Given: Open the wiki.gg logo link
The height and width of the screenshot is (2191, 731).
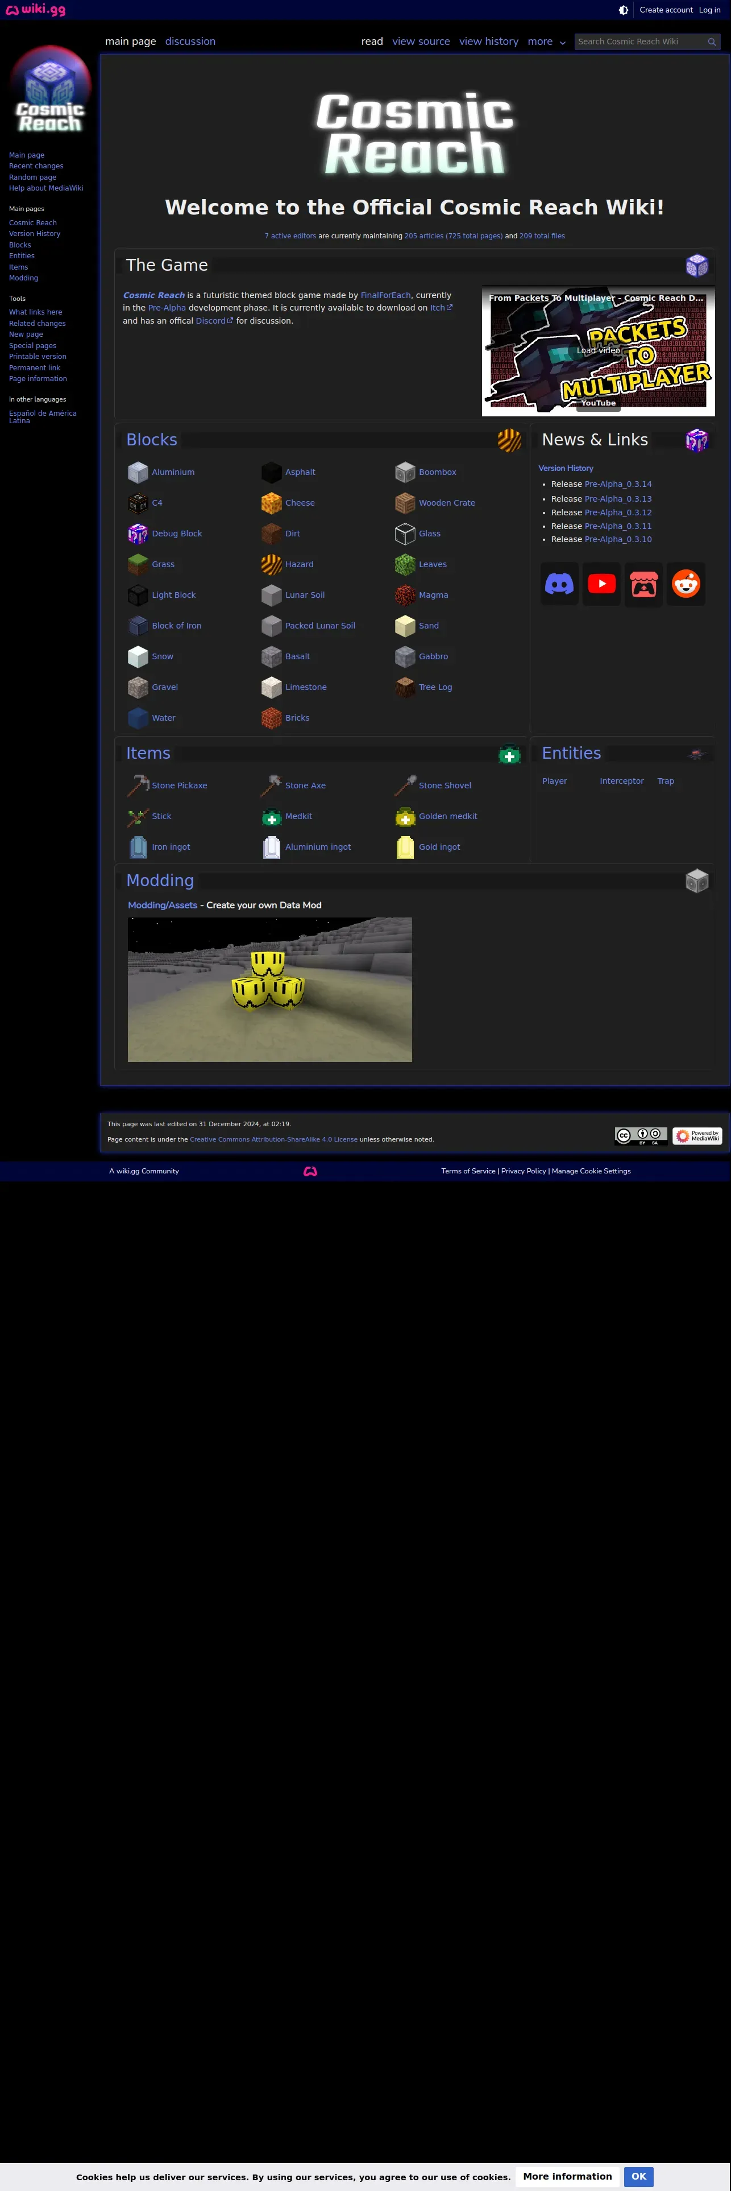Looking at the screenshot, I should 36,9.
